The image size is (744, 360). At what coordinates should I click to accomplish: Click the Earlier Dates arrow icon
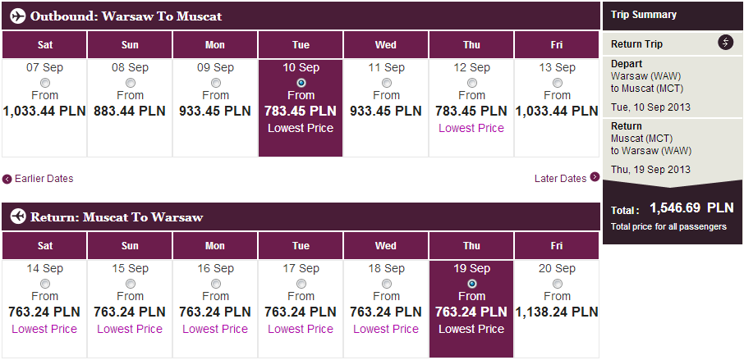(x=7, y=179)
